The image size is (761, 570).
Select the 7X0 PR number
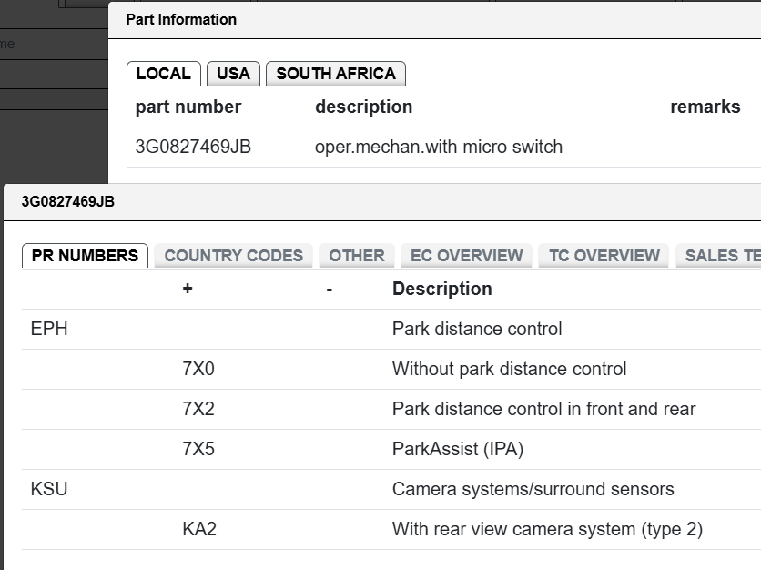click(x=198, y=369)
